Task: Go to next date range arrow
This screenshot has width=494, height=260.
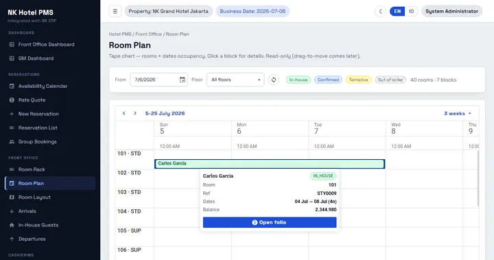Action: tap(135, 113)
